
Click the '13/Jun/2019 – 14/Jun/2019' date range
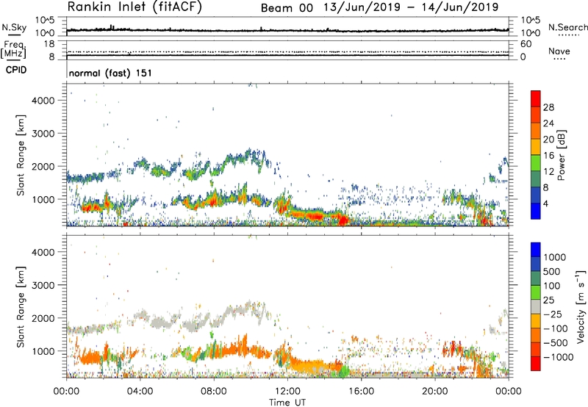(x=411, y=7)
